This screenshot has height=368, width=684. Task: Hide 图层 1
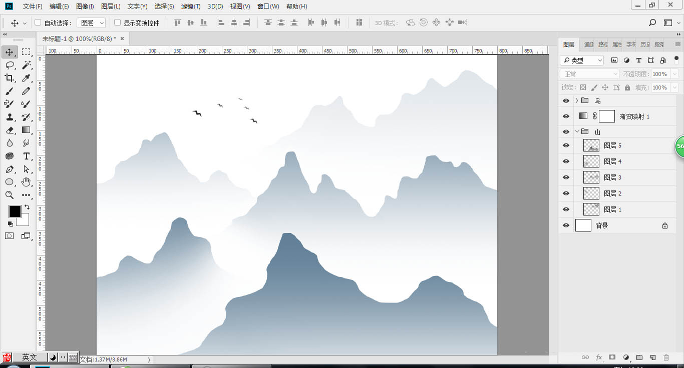[x=566, y=209]
